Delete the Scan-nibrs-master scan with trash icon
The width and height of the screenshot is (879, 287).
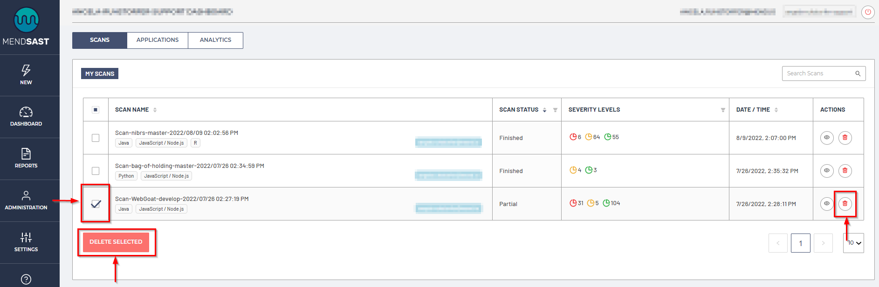845,138
